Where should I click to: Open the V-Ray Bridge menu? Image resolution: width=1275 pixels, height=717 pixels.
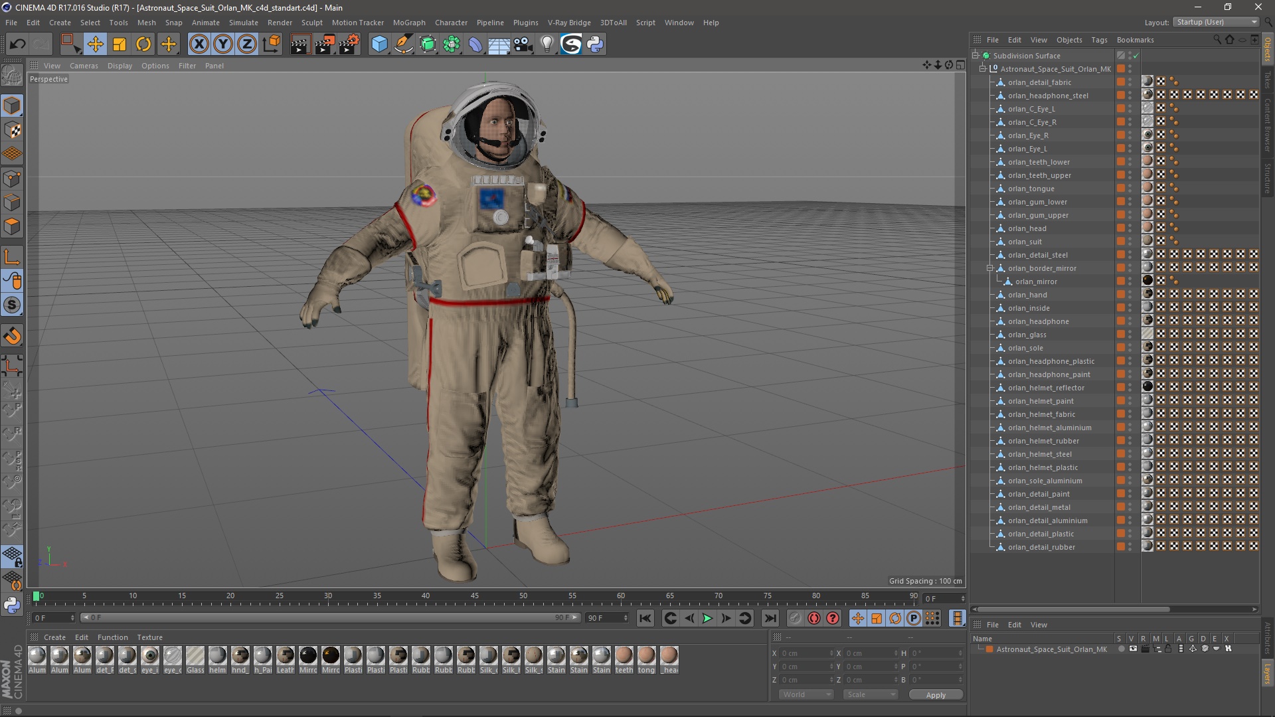(x=569, y=23)
